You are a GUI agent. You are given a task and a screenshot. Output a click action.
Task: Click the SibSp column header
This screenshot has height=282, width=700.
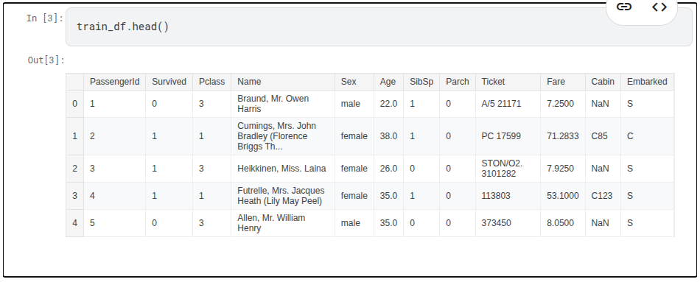point(421,82)
